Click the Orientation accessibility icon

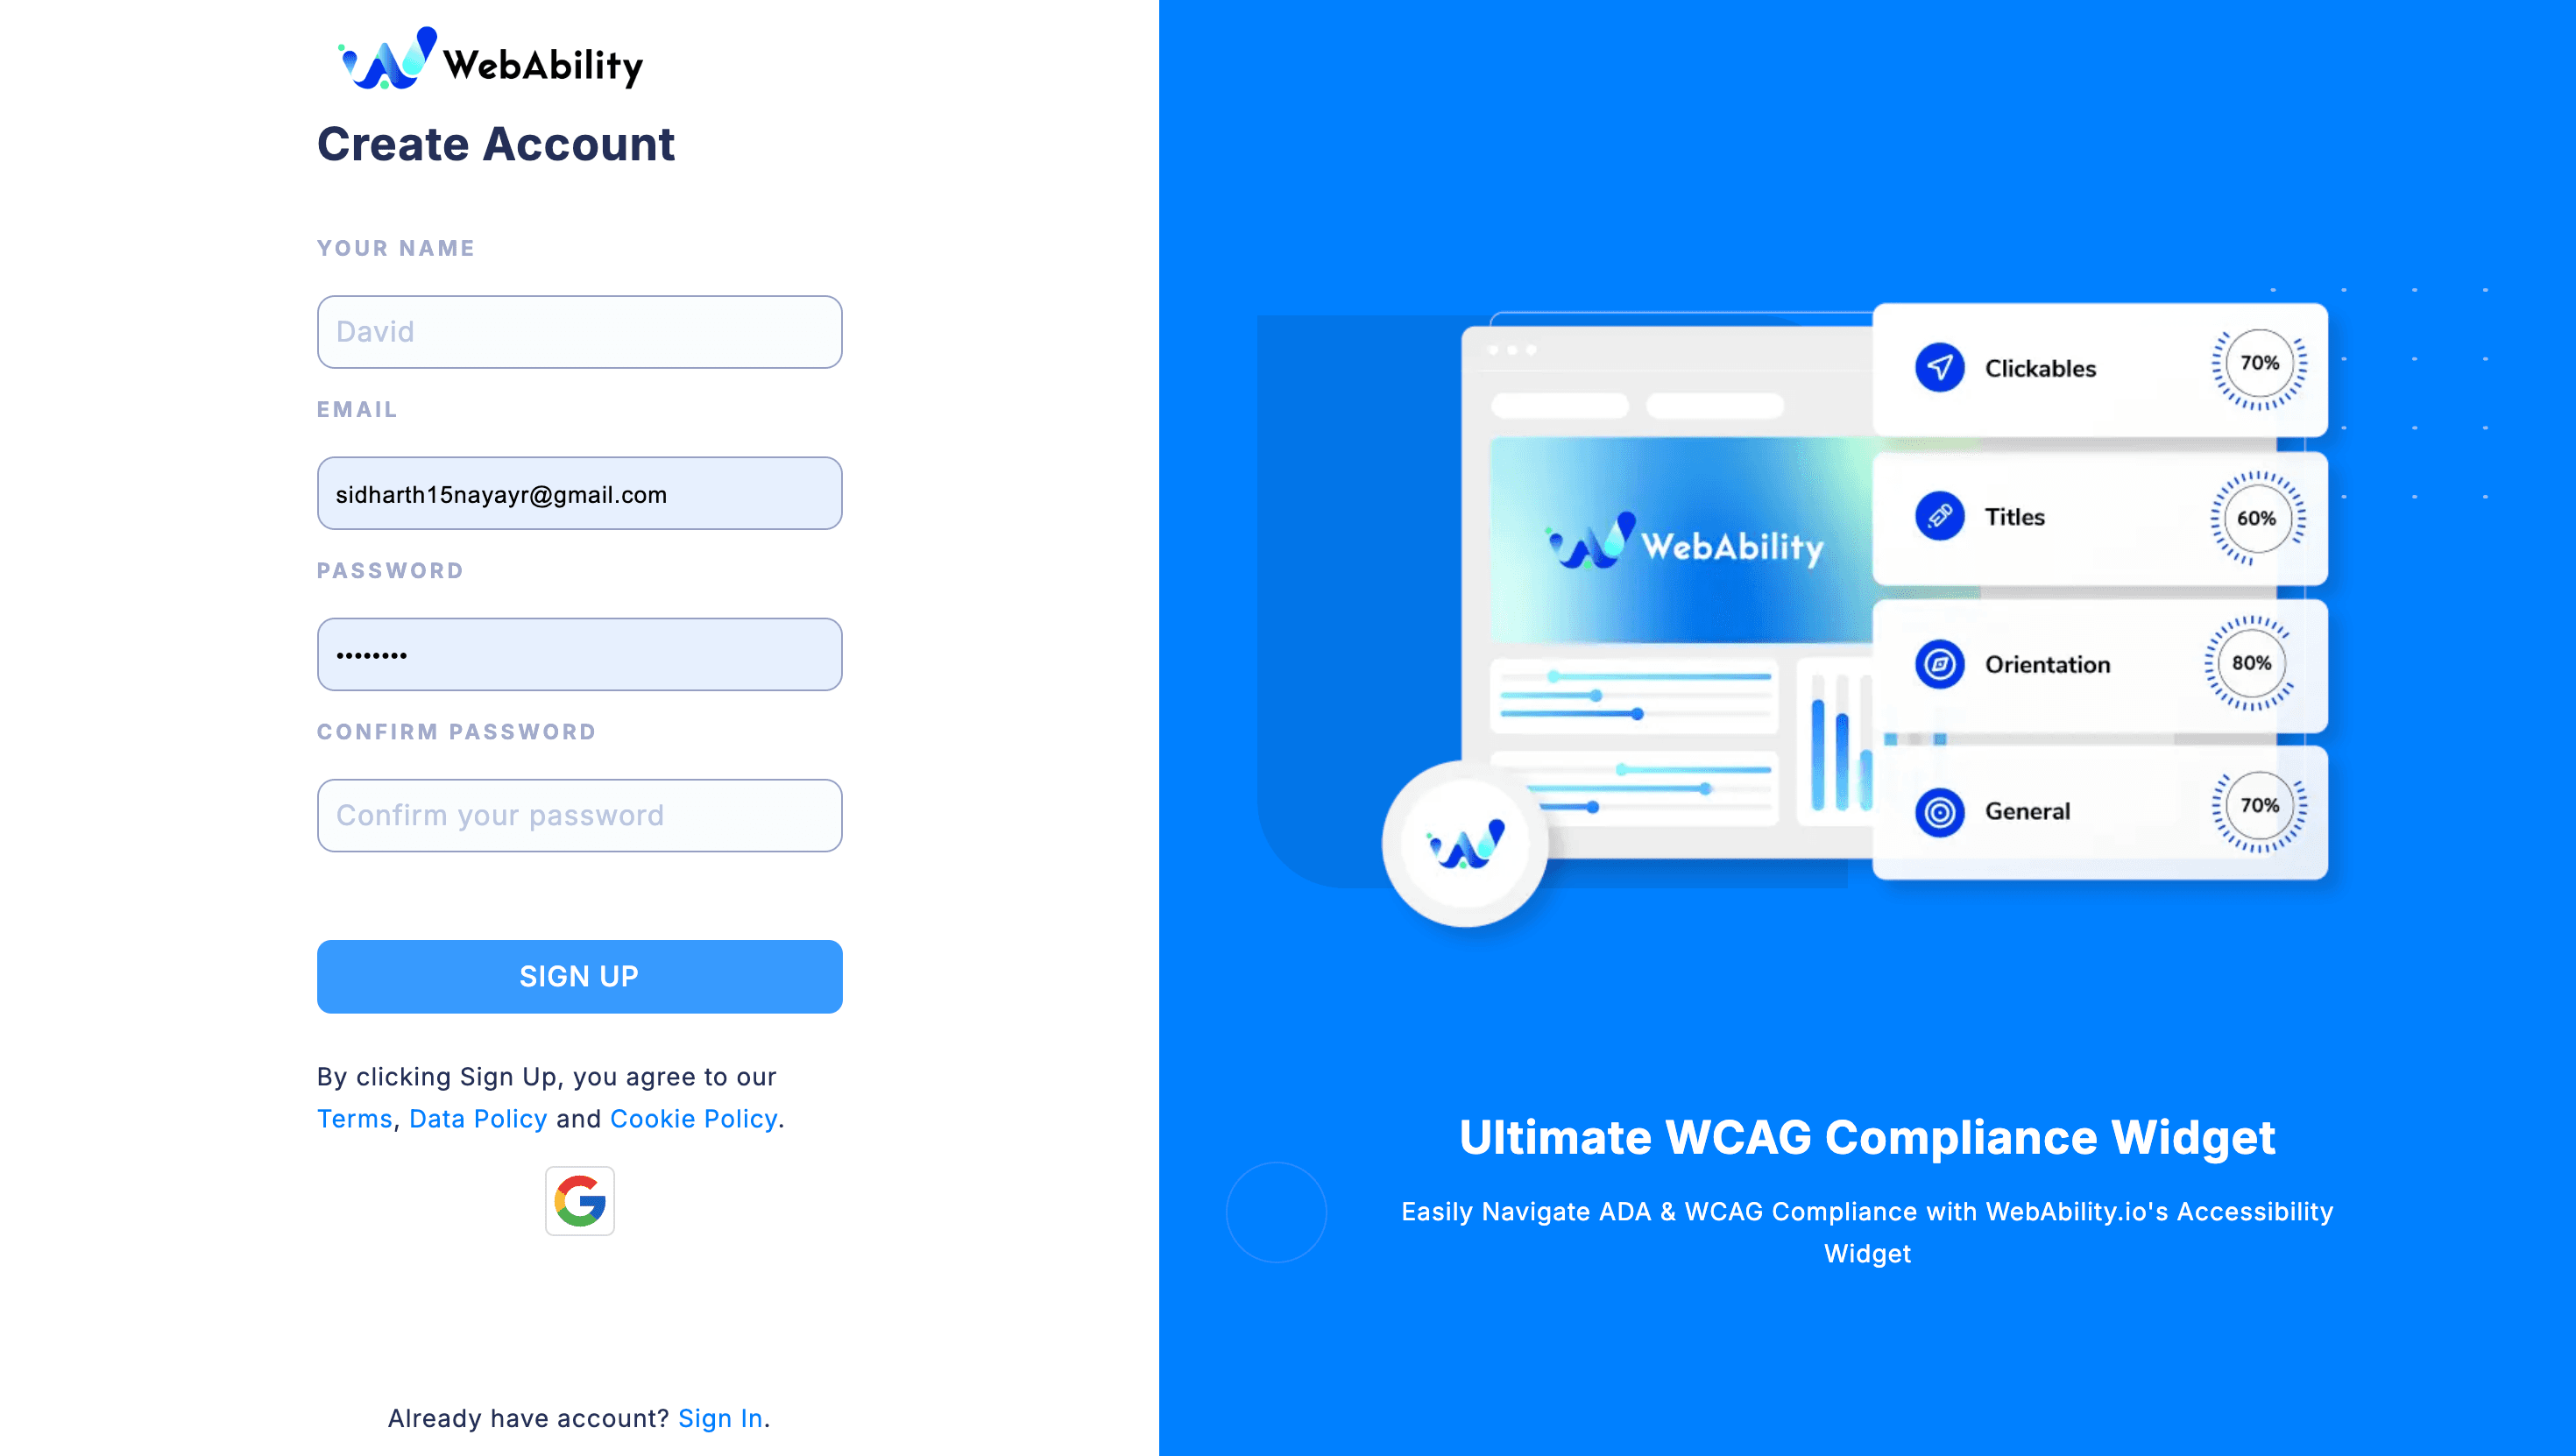pos(1939,663)
